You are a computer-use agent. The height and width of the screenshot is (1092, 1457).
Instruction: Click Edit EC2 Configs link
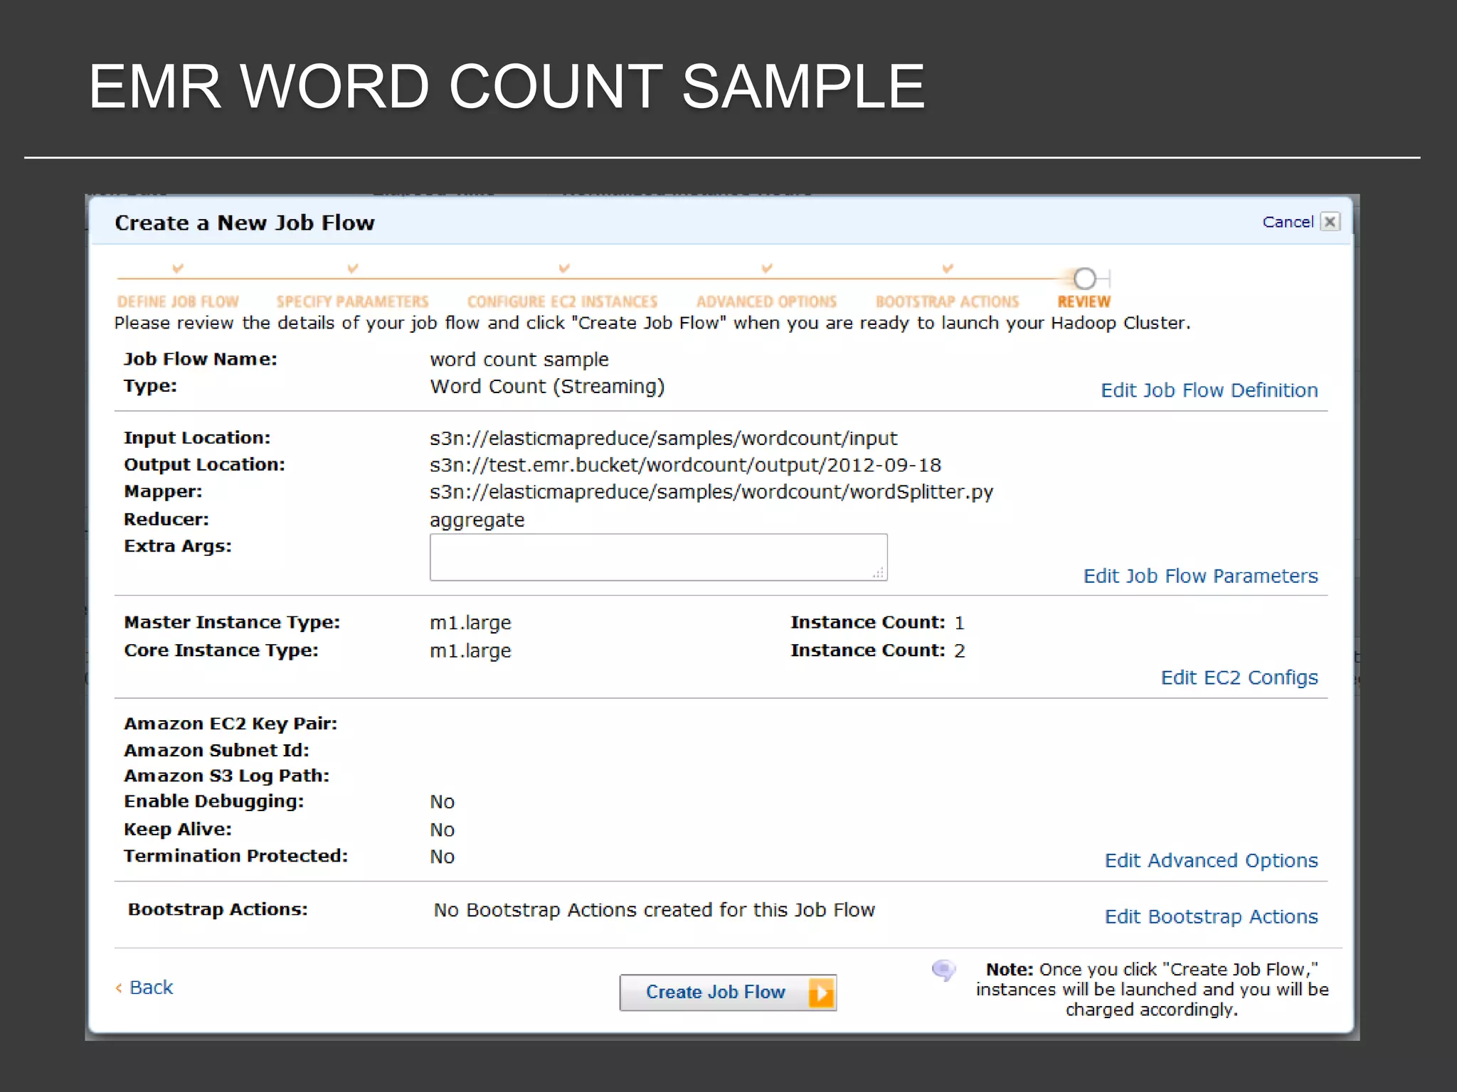(x=1239, y=678)
